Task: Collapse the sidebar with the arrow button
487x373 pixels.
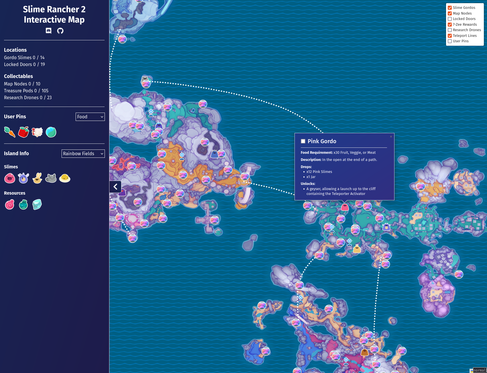Action: [115, 187]
